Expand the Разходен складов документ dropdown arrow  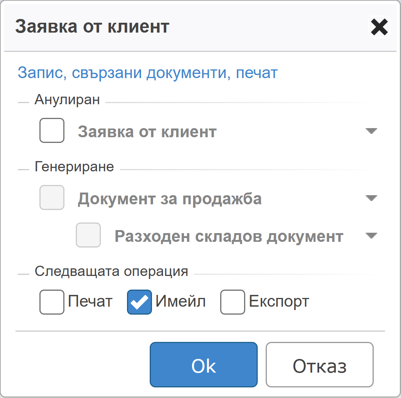point(371,235)
